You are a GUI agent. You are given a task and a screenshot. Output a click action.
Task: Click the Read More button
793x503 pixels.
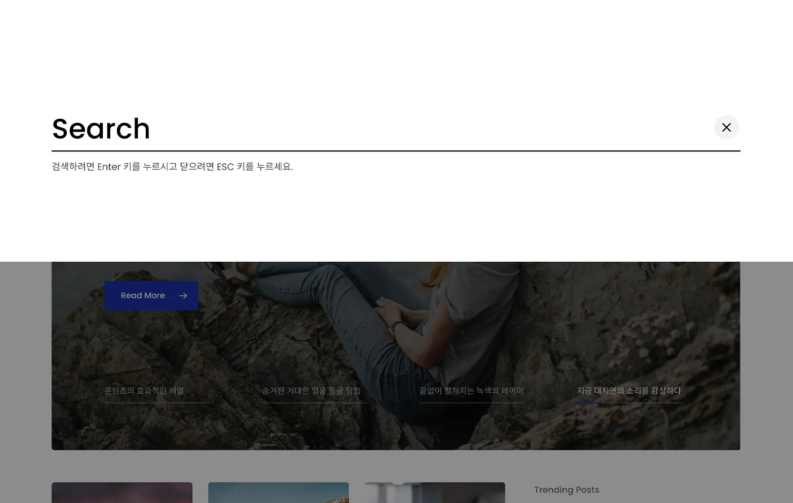(151, 295)
